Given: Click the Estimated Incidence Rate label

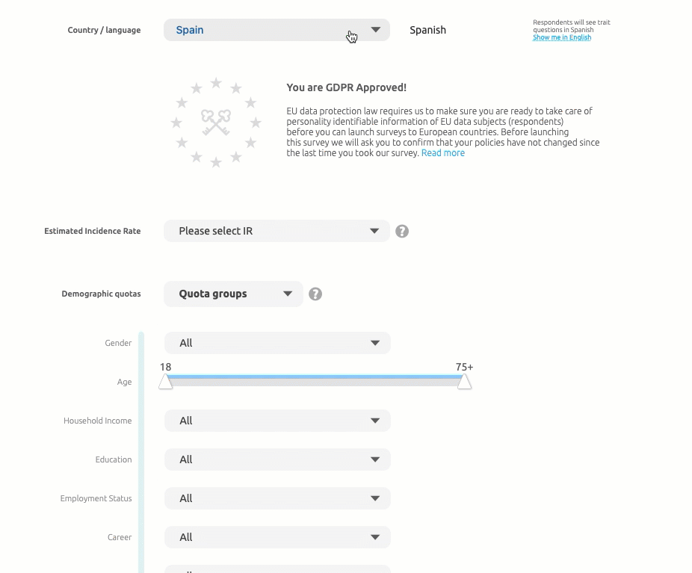Looking at the screenshot, I should tap(93, 231).
